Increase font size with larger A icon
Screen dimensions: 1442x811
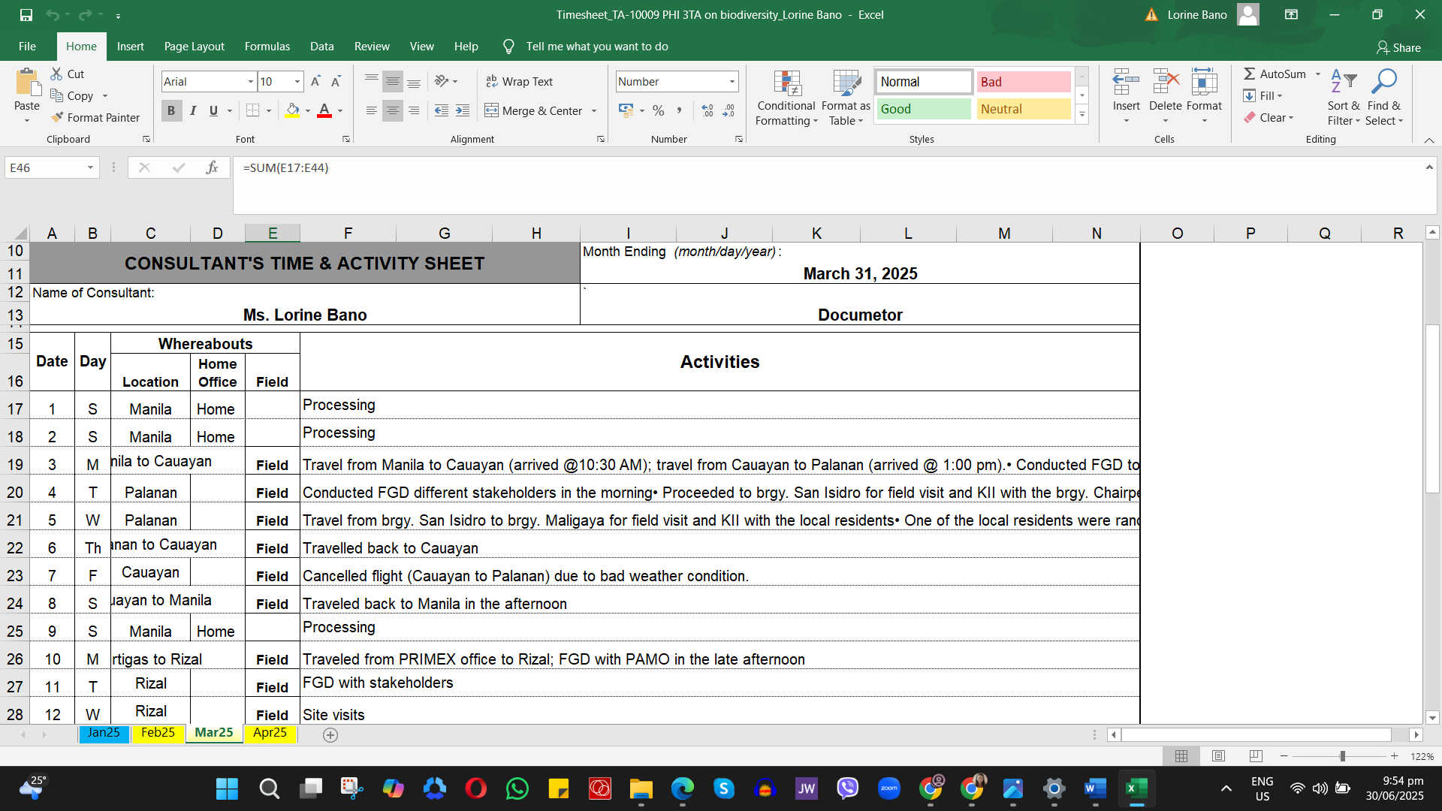[x=316, y=81]
